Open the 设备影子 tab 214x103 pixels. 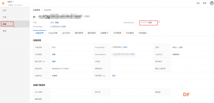coord(104,33)
